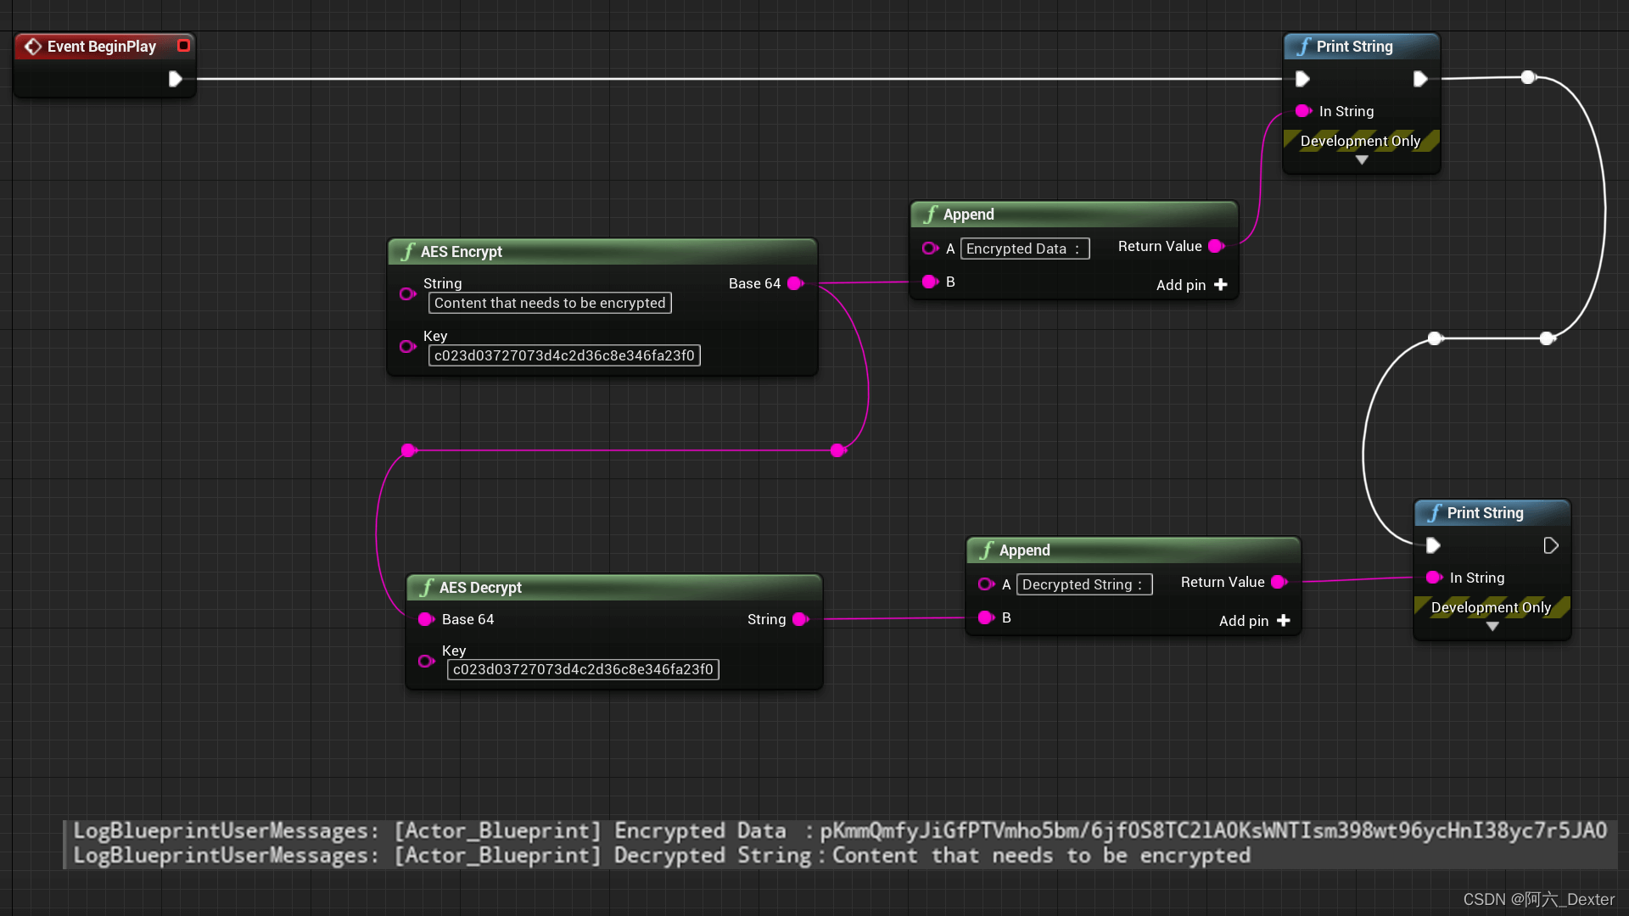Toggle the red indicator on Event BeginPlay header
1629x916 pixels.
pos(183,46)
